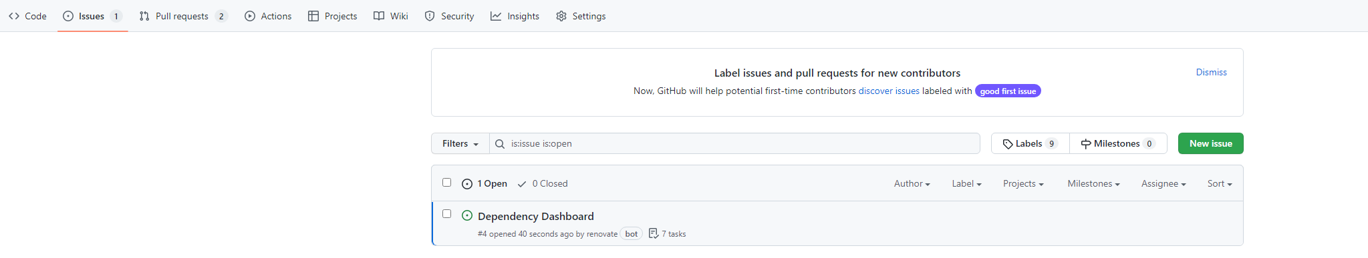
Task: Click the Wiki book icon
Action: [379, 16]
